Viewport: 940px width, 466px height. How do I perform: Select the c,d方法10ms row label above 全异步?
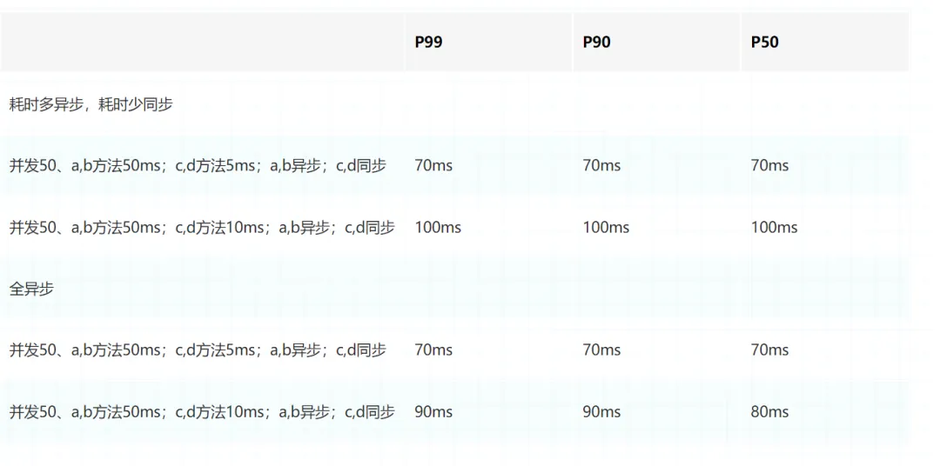[x=202, y=228]
